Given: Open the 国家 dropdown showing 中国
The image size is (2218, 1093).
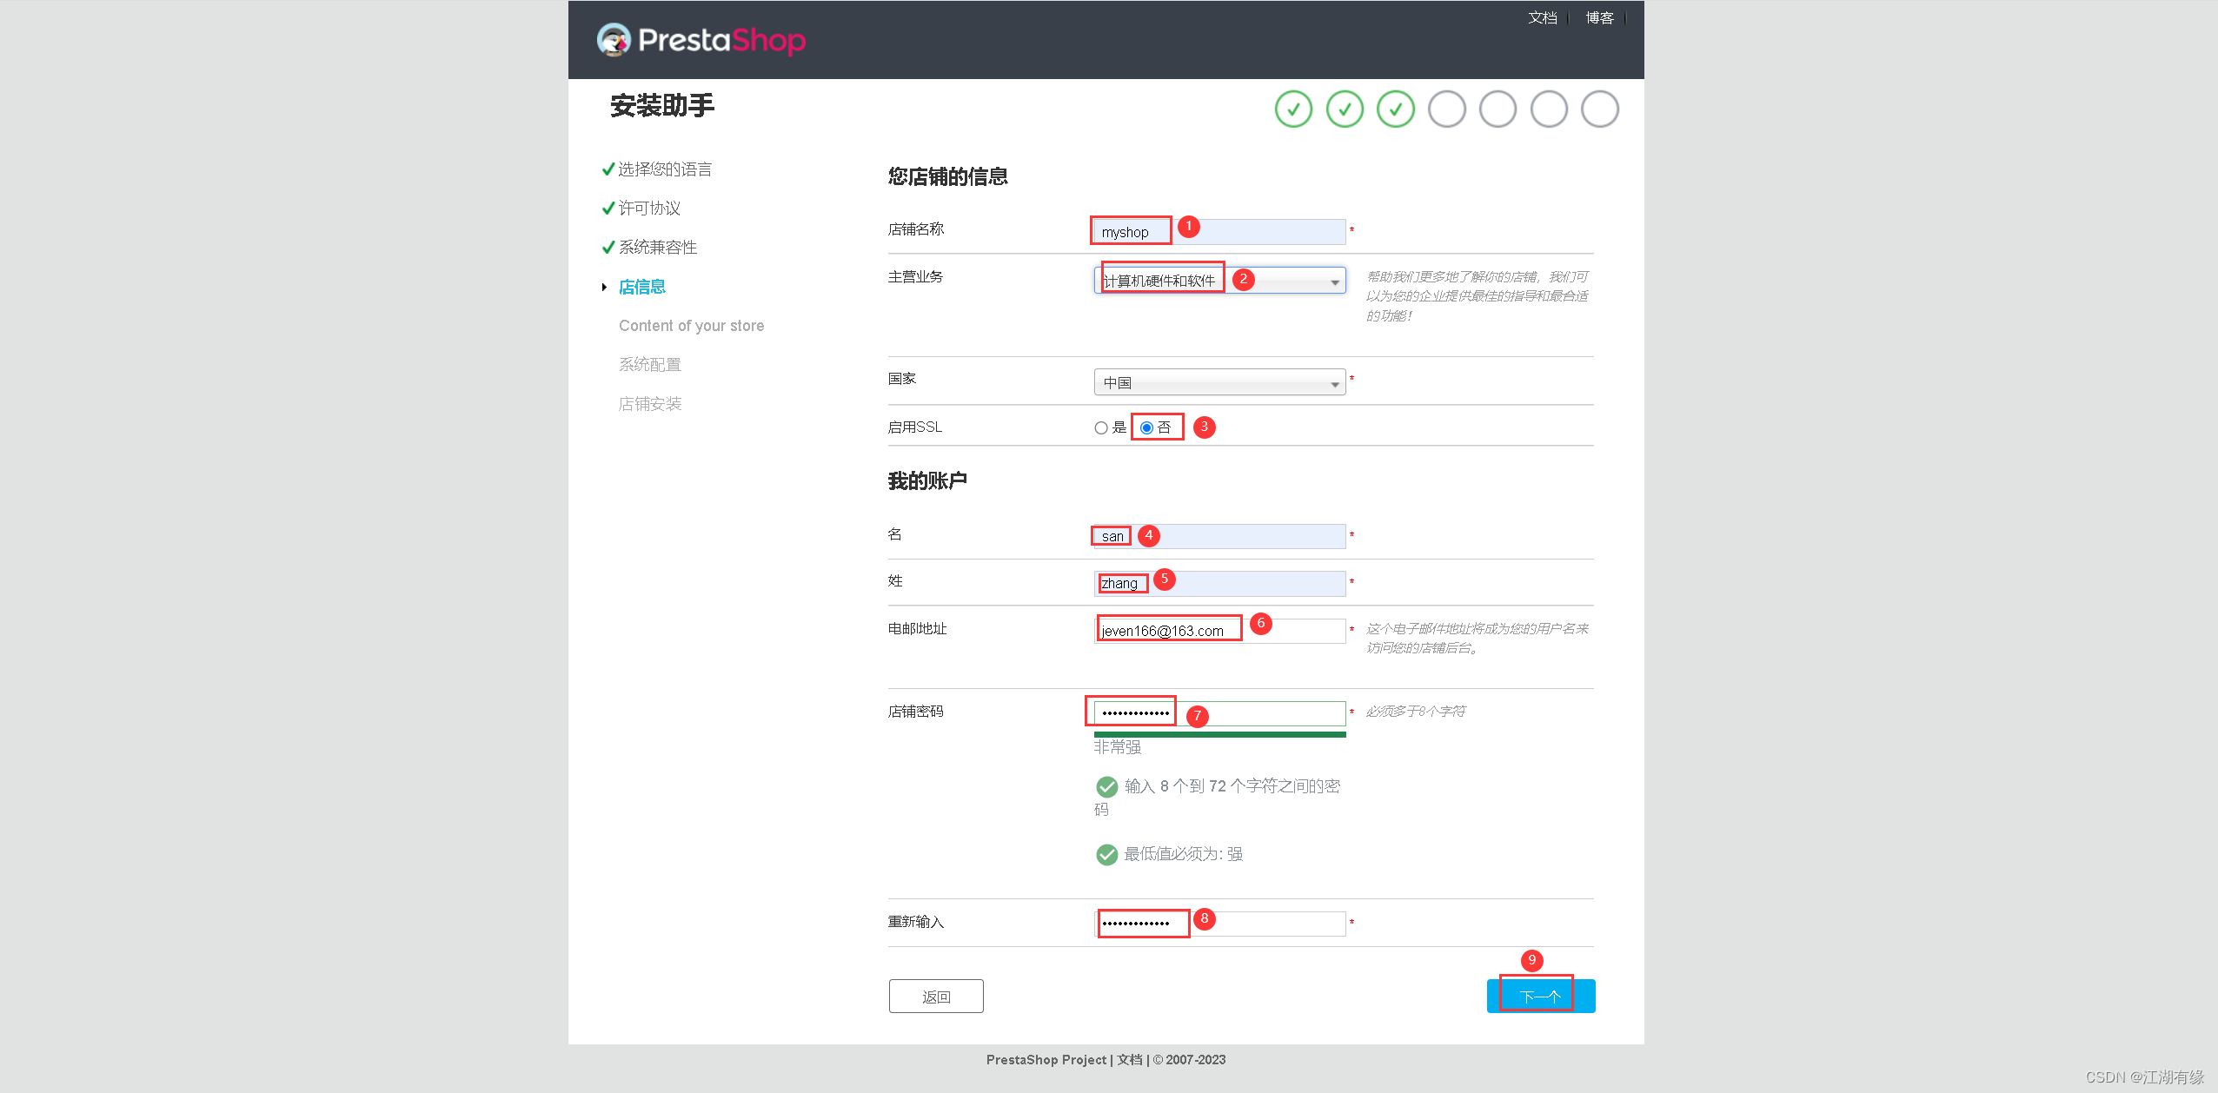Looking at the screenshot, I should [x=1219, y=382].
